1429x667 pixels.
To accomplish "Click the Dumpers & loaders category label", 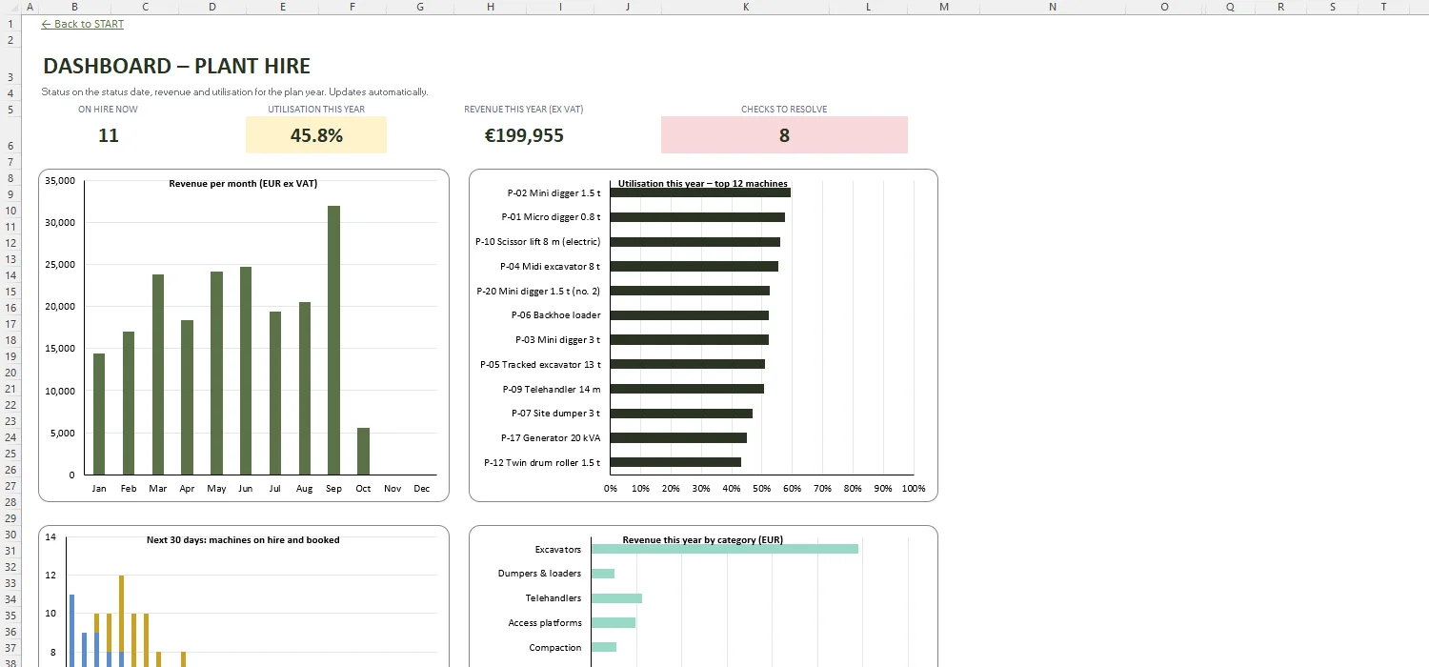I will pos(539,574).
